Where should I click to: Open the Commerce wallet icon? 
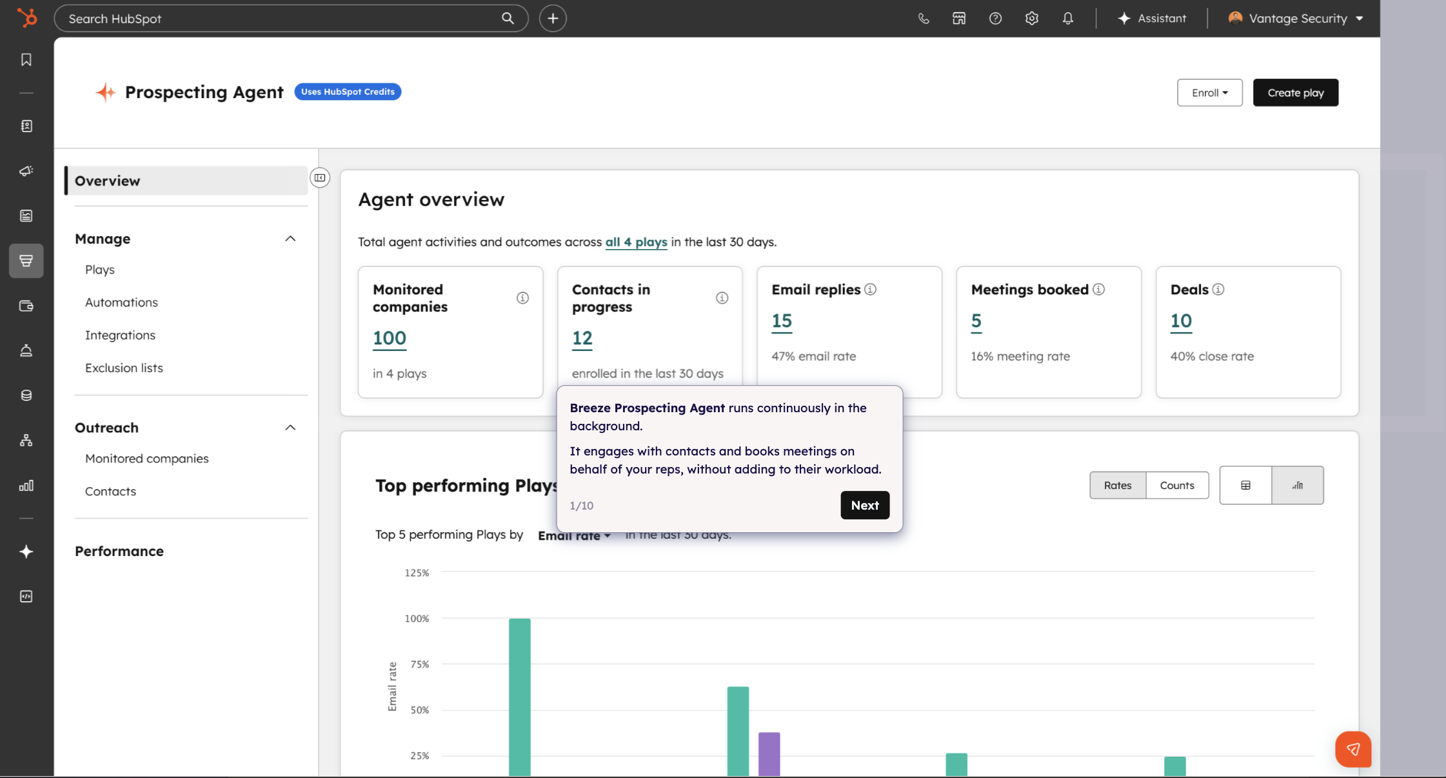click(x=26, y=306)
